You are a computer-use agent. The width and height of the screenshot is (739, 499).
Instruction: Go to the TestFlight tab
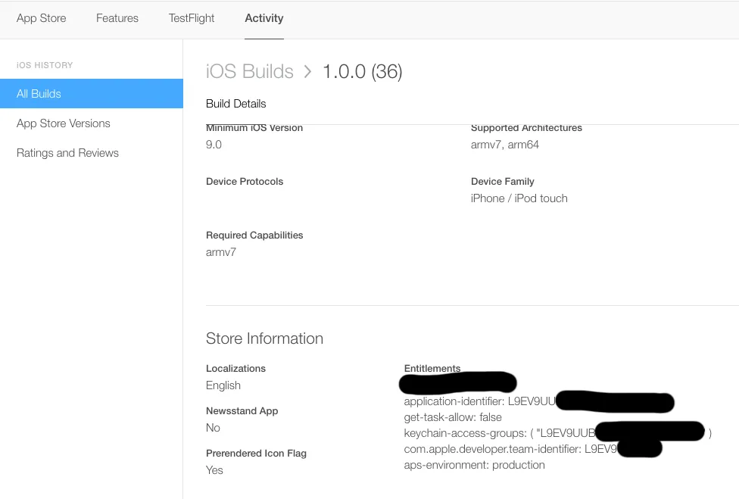(x=192, y=18)
